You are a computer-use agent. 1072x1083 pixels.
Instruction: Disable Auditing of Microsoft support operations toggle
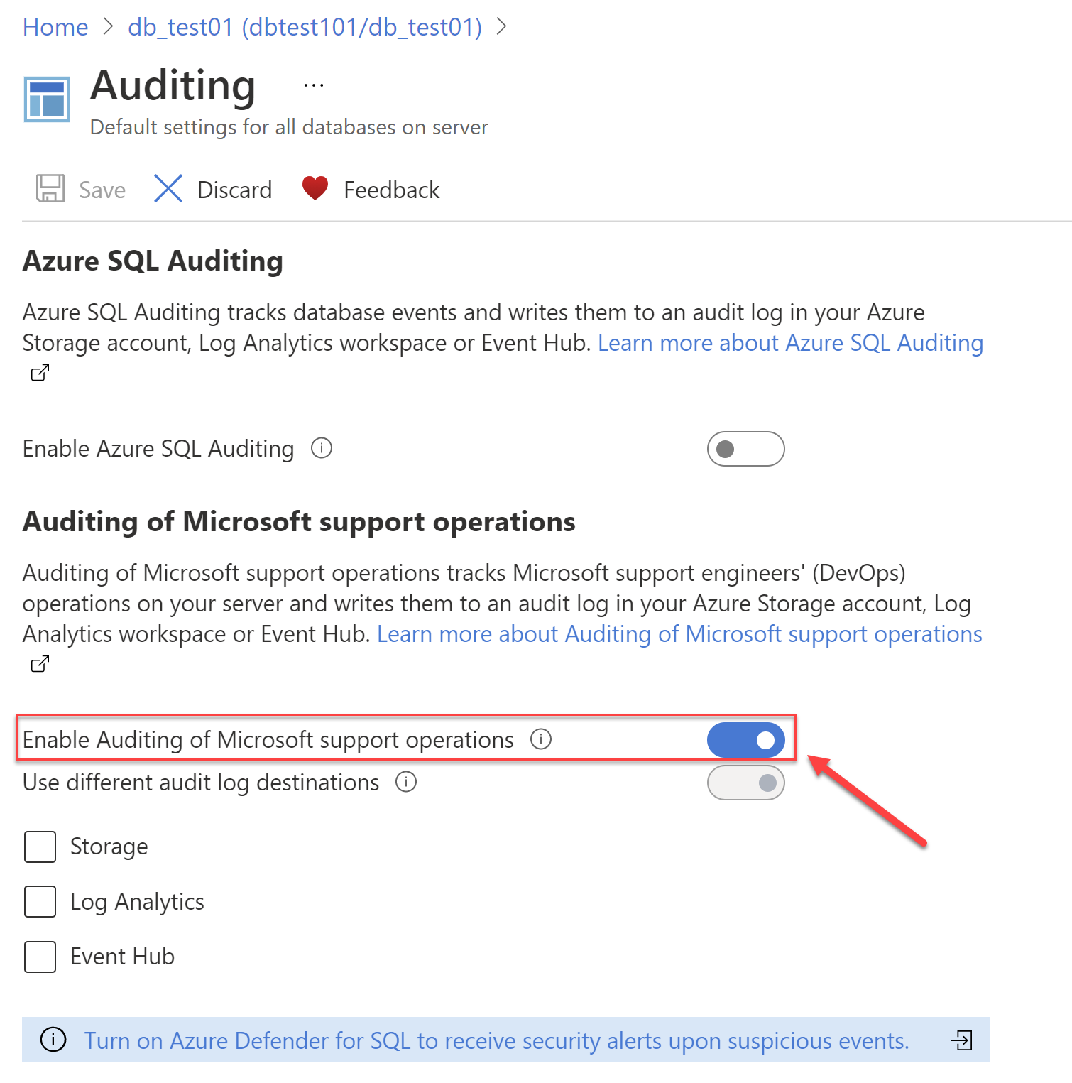point(745,740)
